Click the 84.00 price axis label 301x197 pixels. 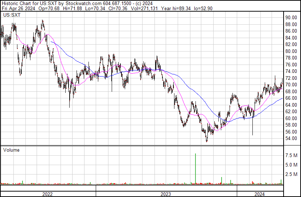pos(291,38)
